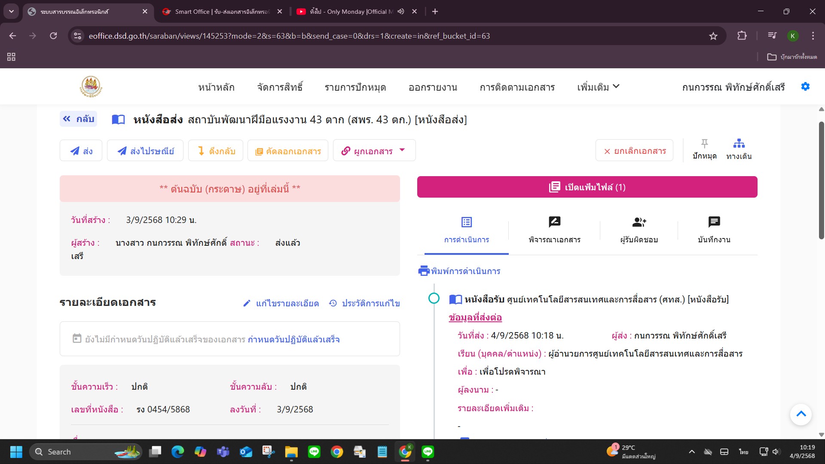Open the บันทึกงาน notes tab
Viewport: 825px width, 464px height.
714,229
